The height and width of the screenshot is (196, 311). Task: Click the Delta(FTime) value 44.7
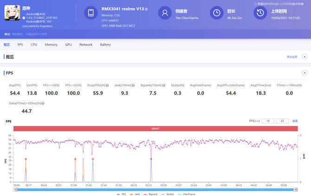pyautogui.click(x=26, y=111)
